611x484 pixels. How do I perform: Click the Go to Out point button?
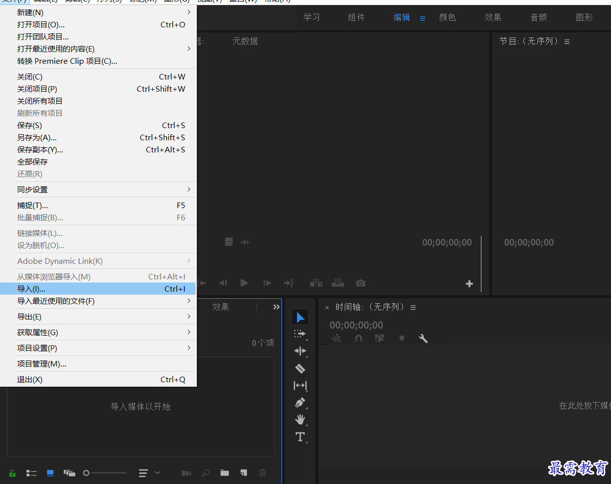pyautogui.click(x=289, y=283)
